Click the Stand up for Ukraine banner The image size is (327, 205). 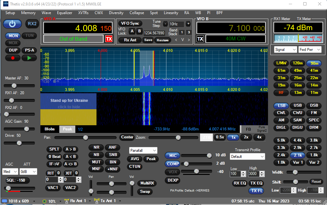(69, 109)
